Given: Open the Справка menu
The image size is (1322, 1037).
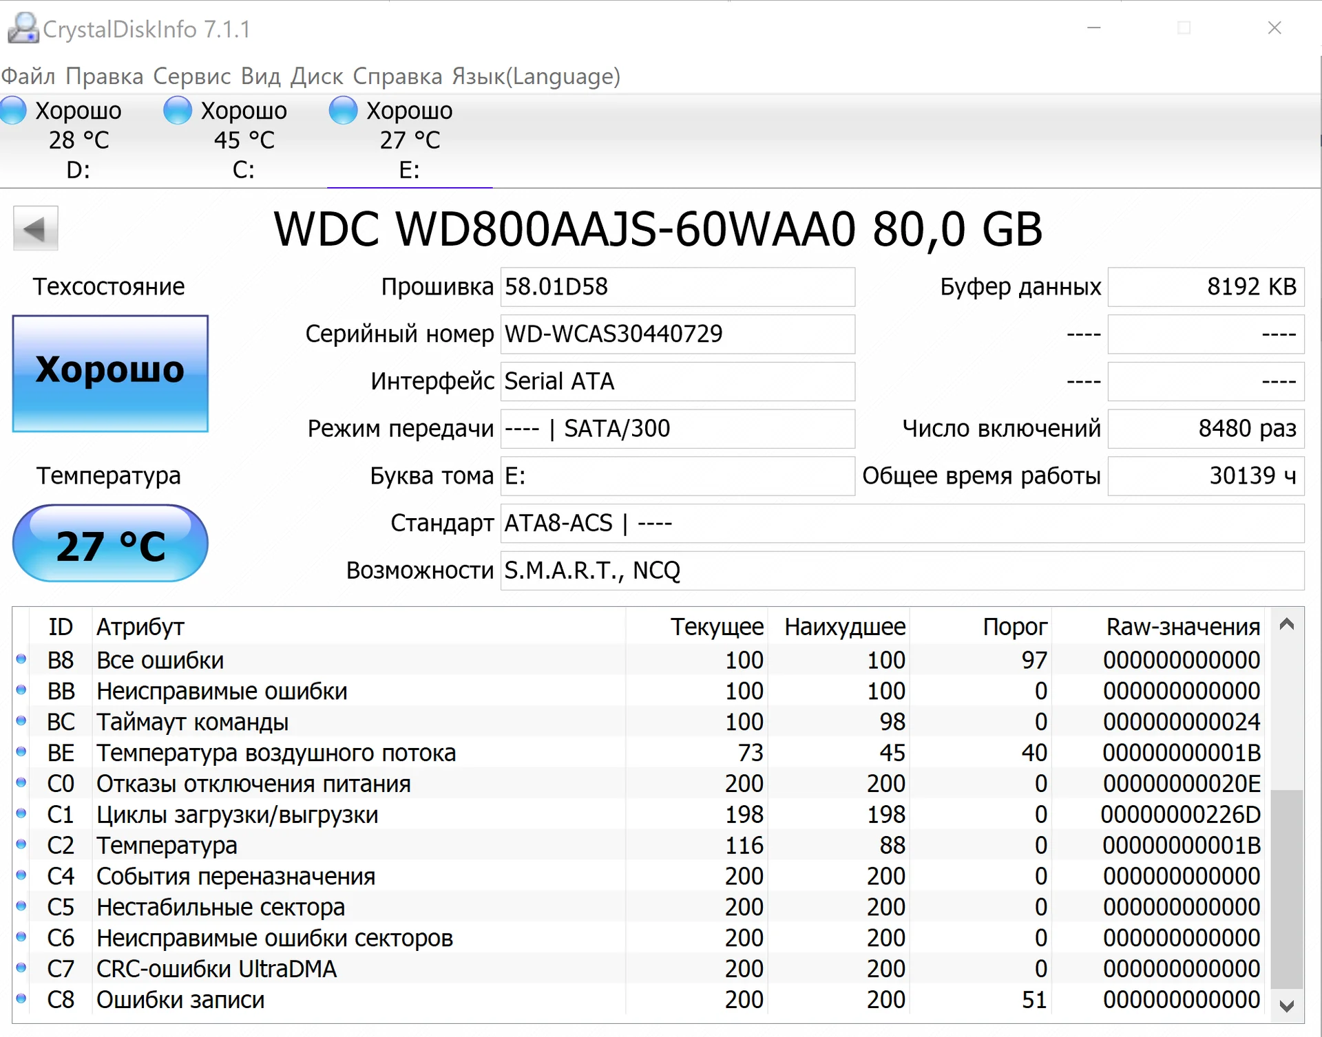Looking at the screenshot, I should pos(398,76).
